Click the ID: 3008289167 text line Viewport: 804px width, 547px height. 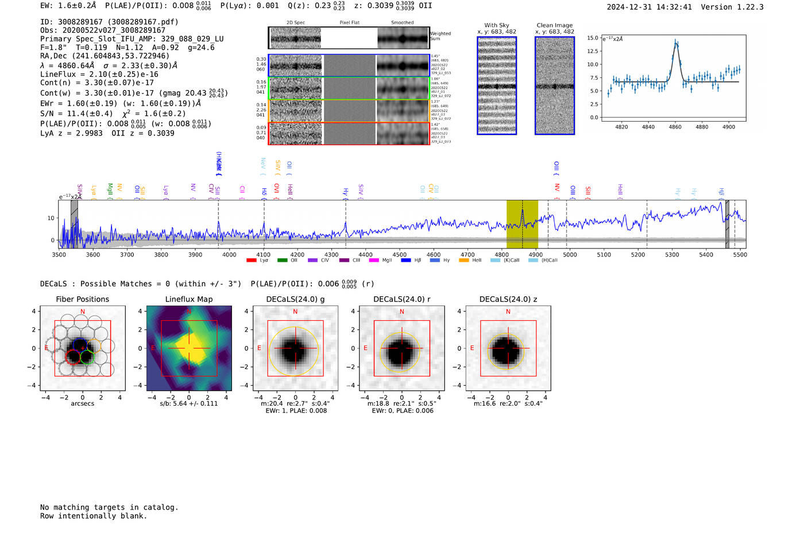(109, 22)
